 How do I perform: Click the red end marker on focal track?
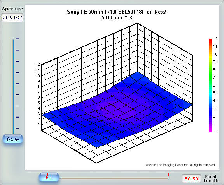tap(168, 175)
